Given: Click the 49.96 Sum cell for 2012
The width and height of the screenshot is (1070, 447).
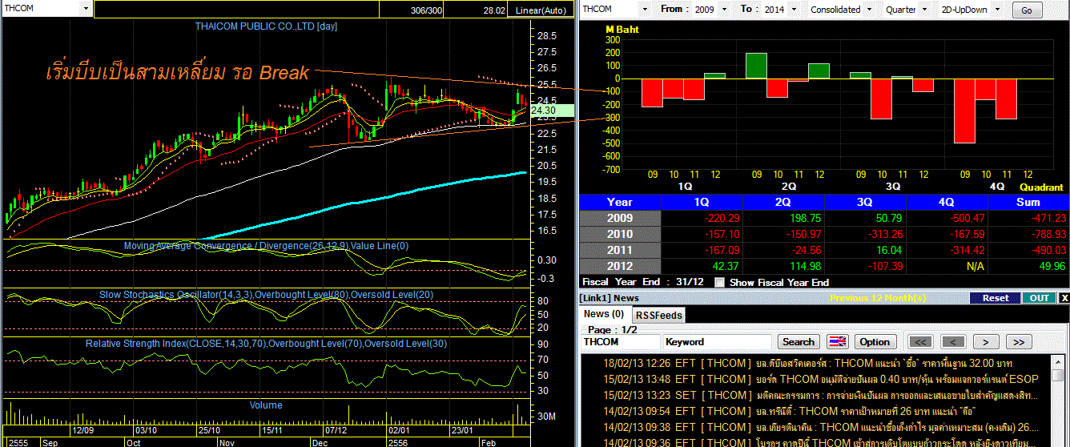Looking at the screenshot, I should (x=1028, y=266).
